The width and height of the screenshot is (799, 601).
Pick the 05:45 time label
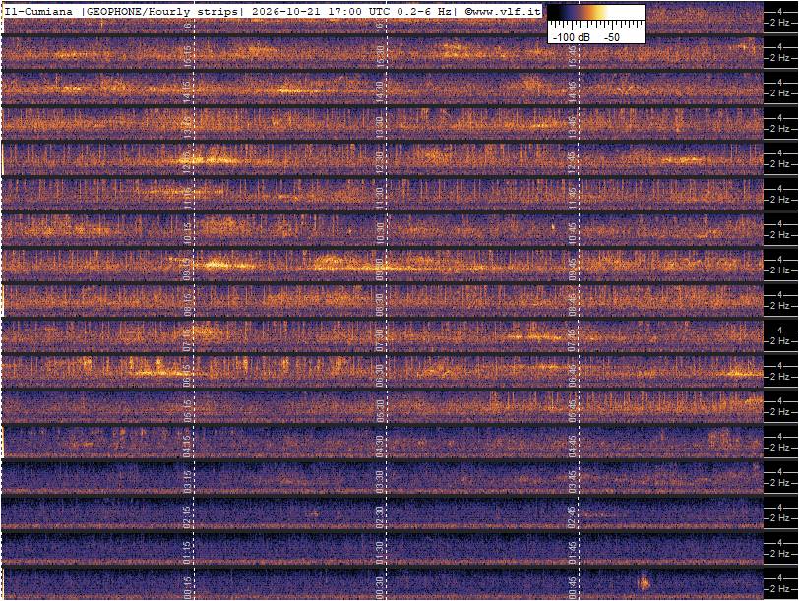pos(573,411)
